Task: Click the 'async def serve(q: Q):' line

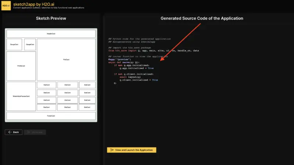Action: tap(124, 62)
